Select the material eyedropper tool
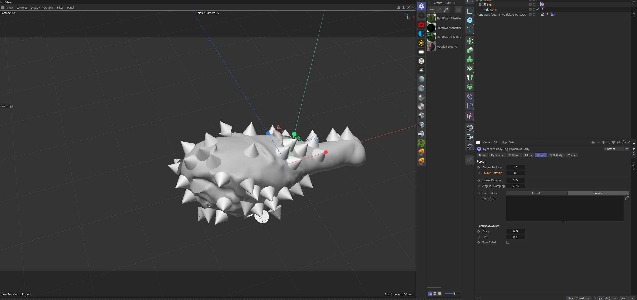 [446, 10]
